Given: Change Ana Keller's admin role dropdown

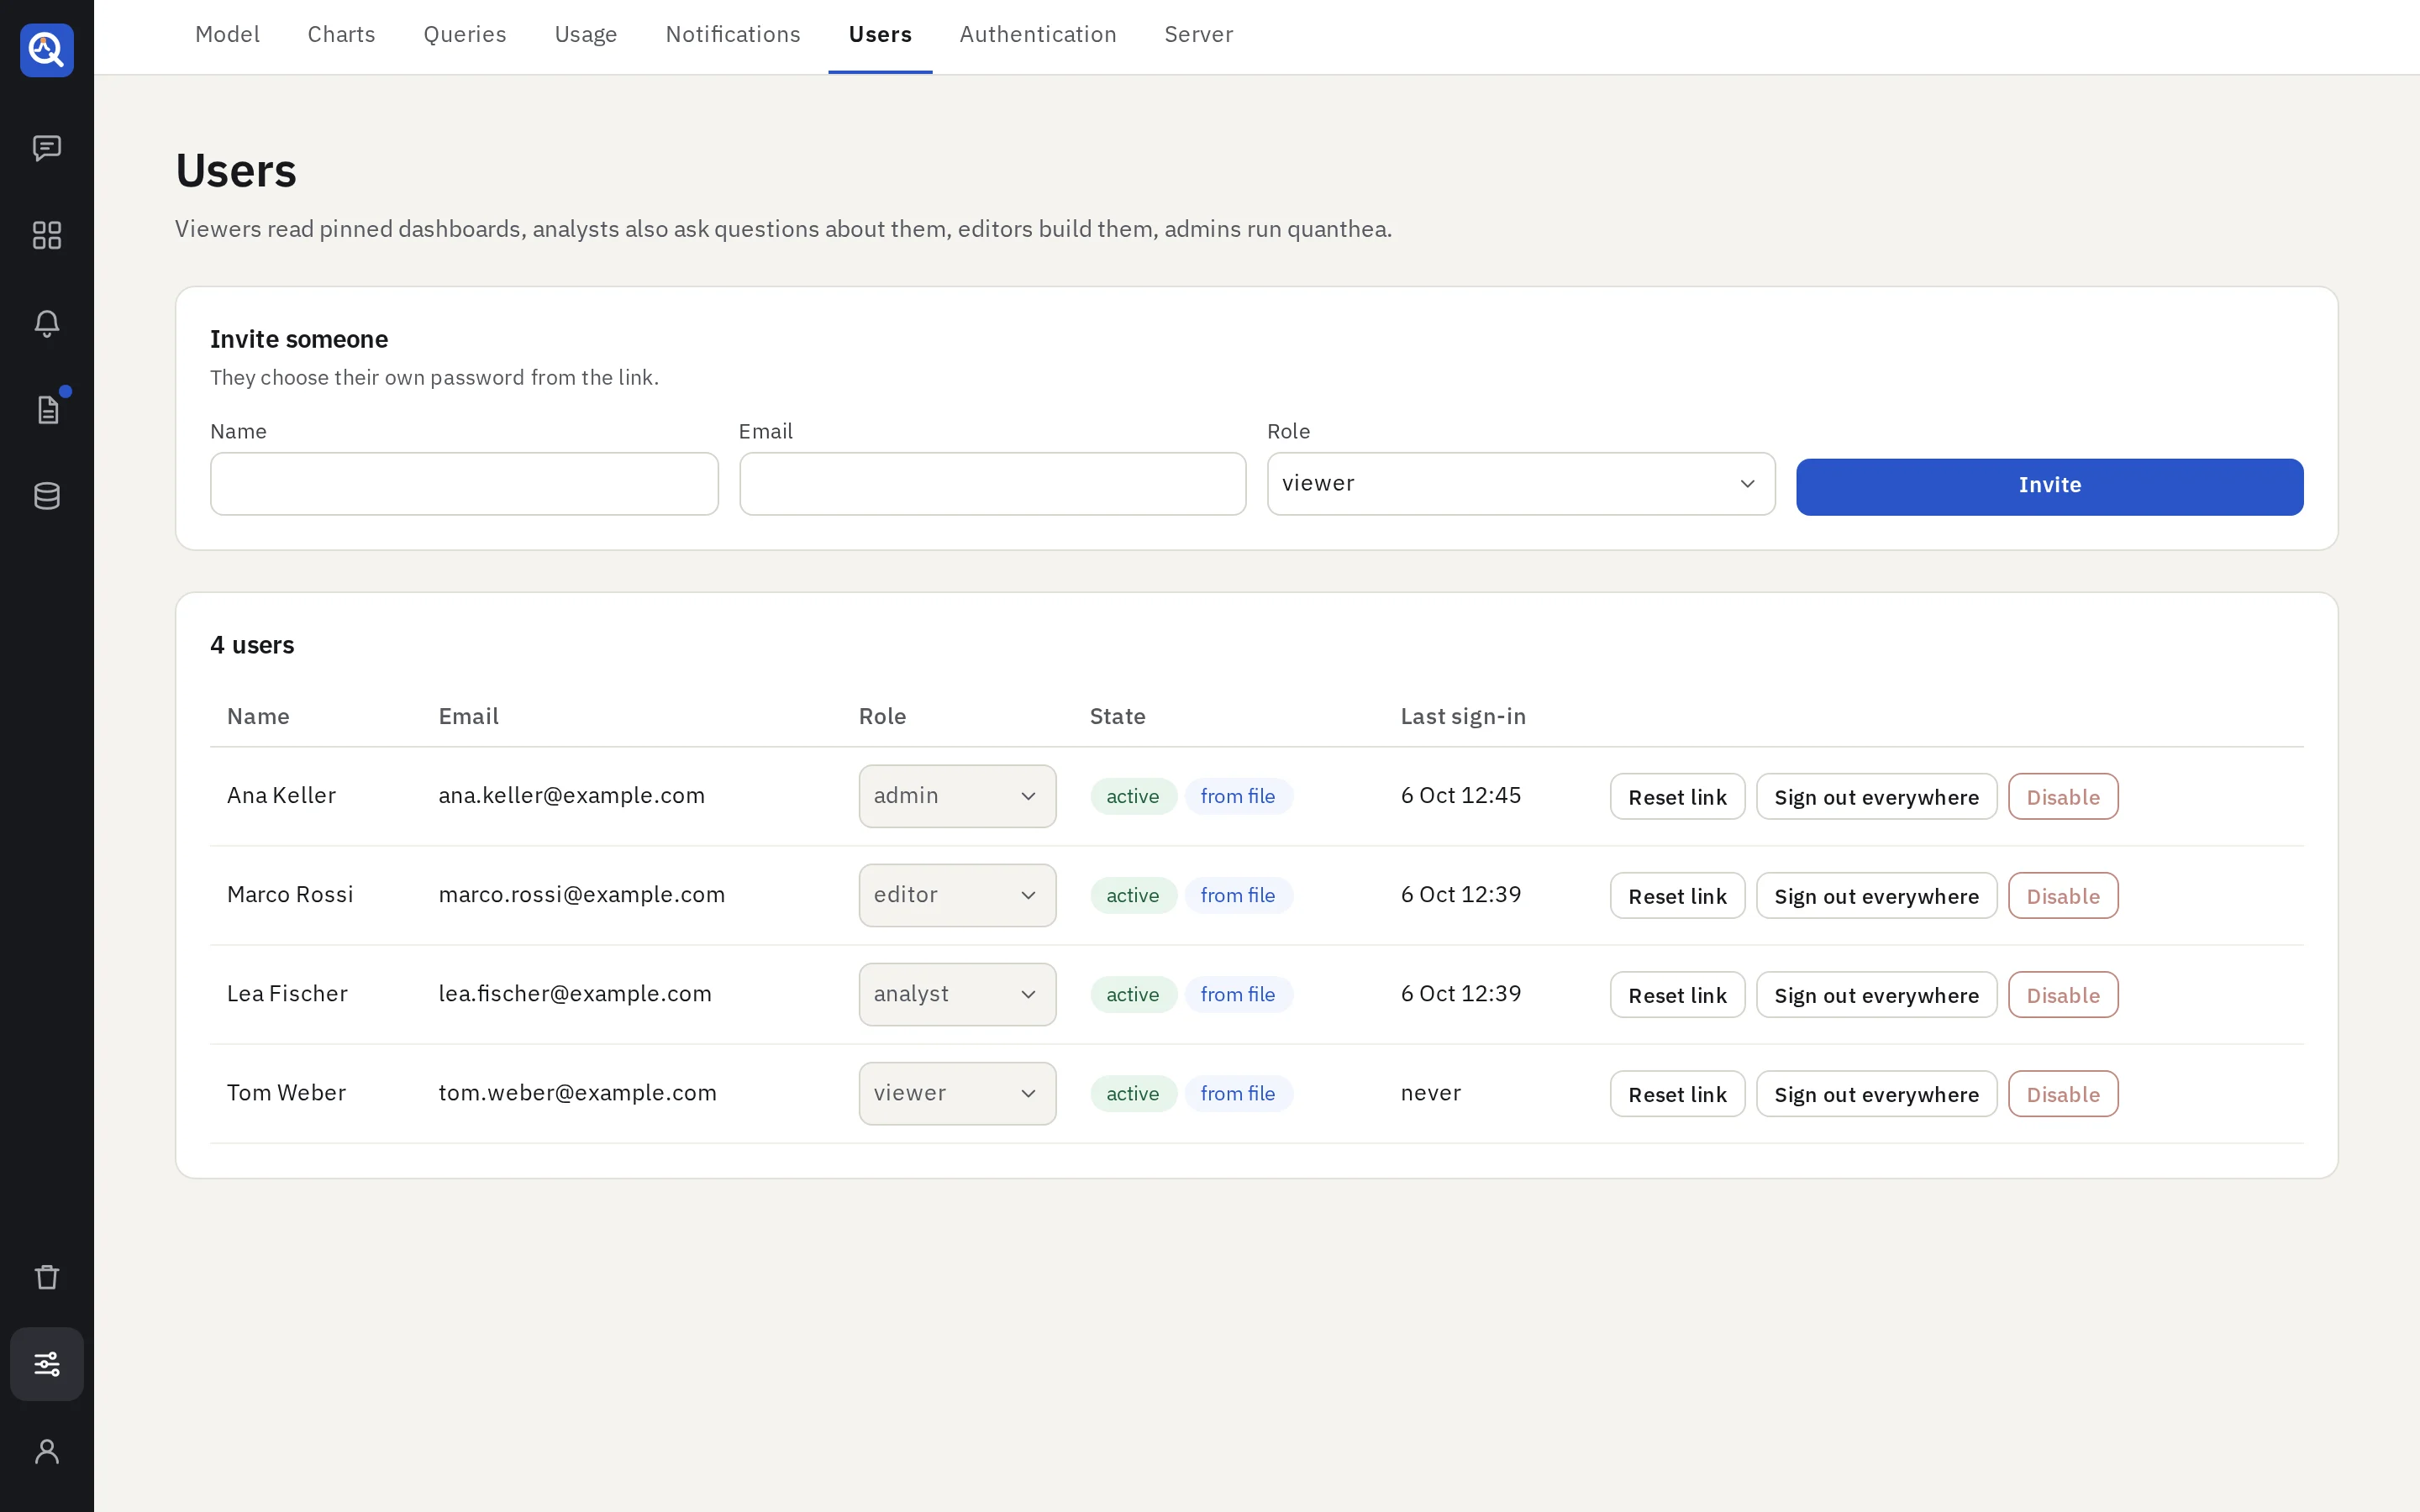Looking at the screenshot, I should [957, 796].
